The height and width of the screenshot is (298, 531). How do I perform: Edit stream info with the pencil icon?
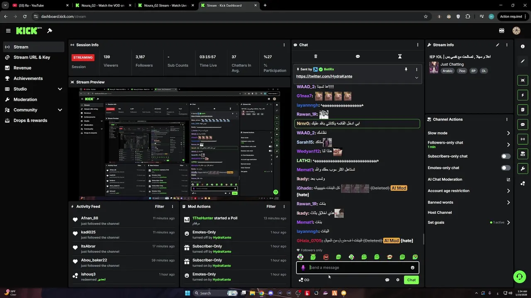[x=497, y=45]
